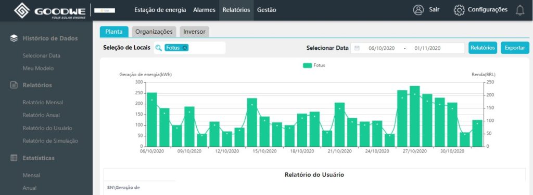Click the Histórico de Dados layers icon
This screenshot has width=533, height=195.
14,38
